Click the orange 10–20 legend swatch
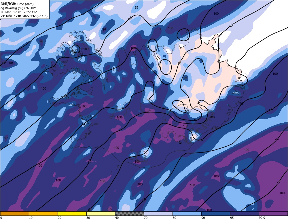 coord(43,214)
